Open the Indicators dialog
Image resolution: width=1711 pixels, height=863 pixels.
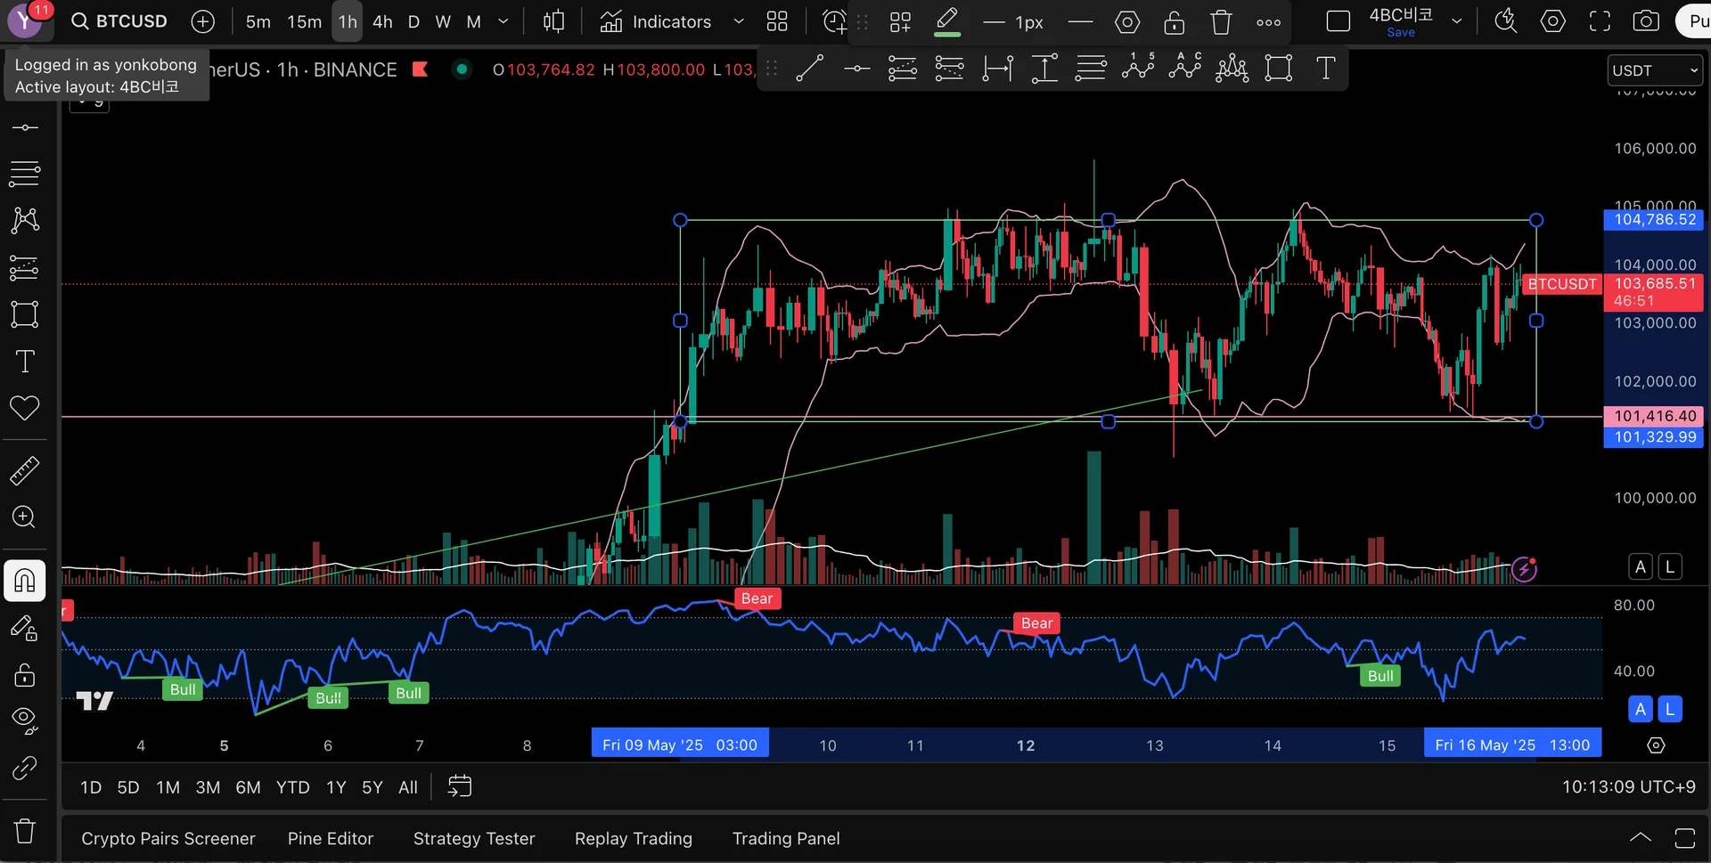656,21
